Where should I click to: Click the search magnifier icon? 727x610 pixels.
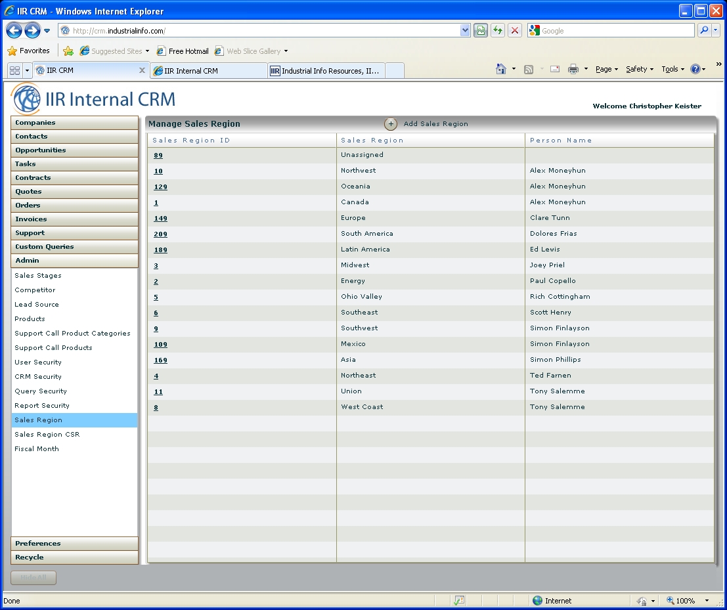(704, 31)
